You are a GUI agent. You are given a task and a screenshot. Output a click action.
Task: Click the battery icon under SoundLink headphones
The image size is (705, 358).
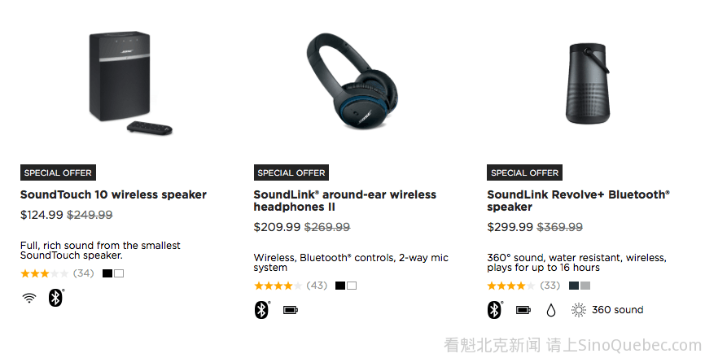(x=291, y=310)
